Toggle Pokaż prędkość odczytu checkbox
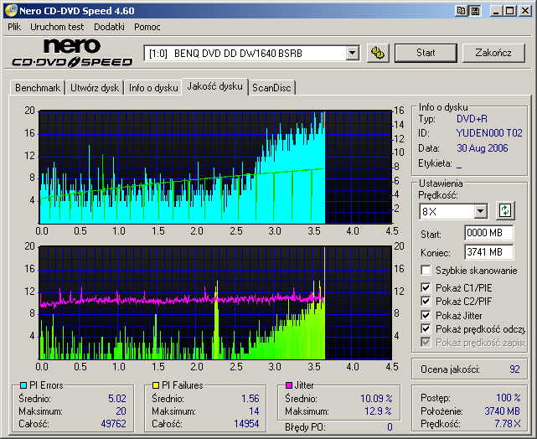 [426, 329]
